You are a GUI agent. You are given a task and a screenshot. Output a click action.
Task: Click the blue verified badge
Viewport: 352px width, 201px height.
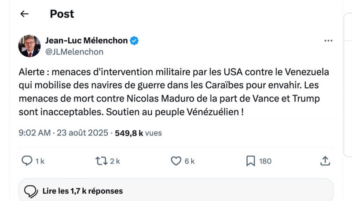135,41
